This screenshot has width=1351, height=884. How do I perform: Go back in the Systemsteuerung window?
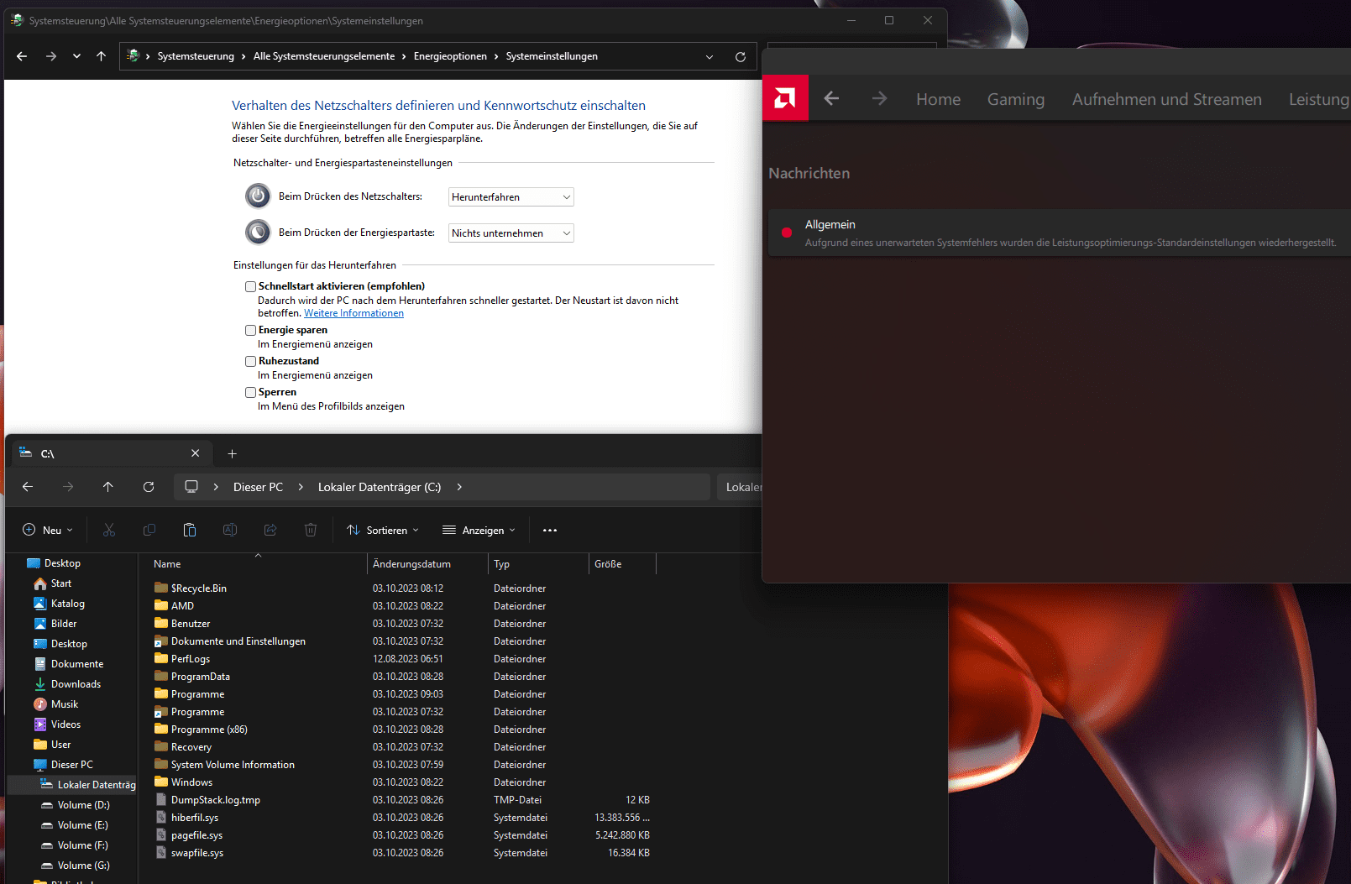[22, 56]
